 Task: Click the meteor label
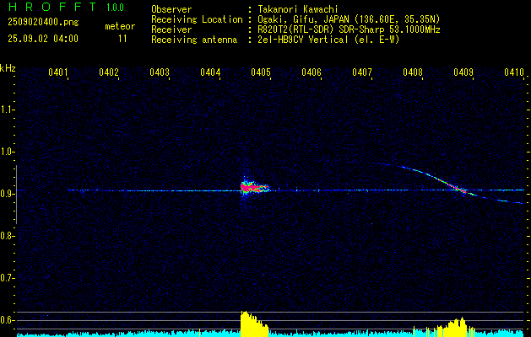coord(120,26)
